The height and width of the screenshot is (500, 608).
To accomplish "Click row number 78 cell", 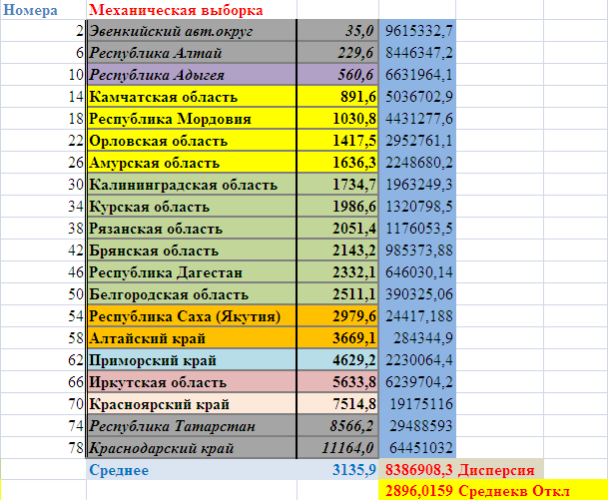I will [x=43, y=448].
